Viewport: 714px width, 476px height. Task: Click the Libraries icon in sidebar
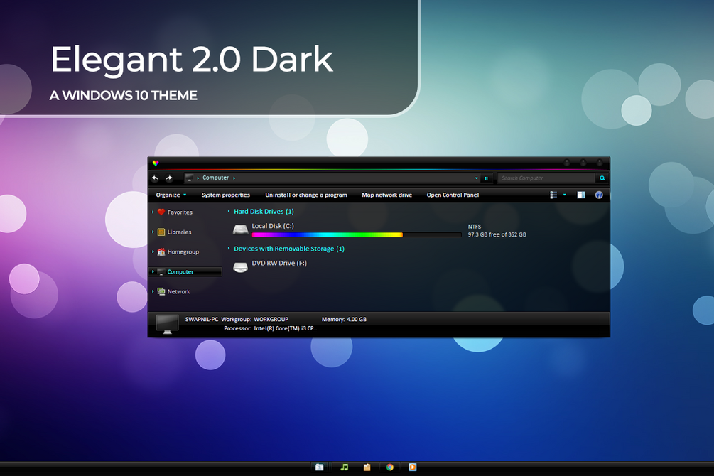161,232
